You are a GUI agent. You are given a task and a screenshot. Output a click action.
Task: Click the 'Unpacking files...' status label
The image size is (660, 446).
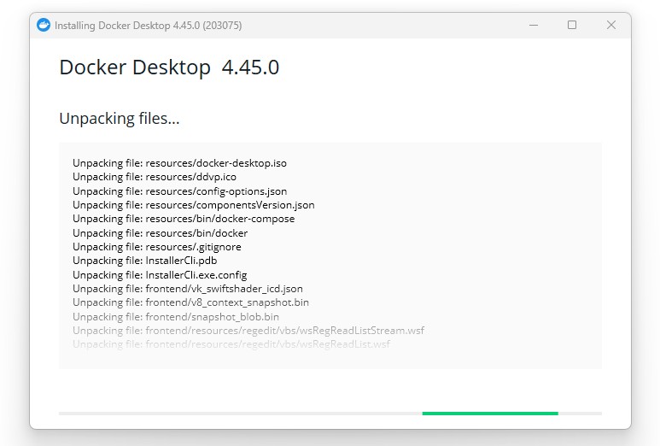[x=119, y=119]
